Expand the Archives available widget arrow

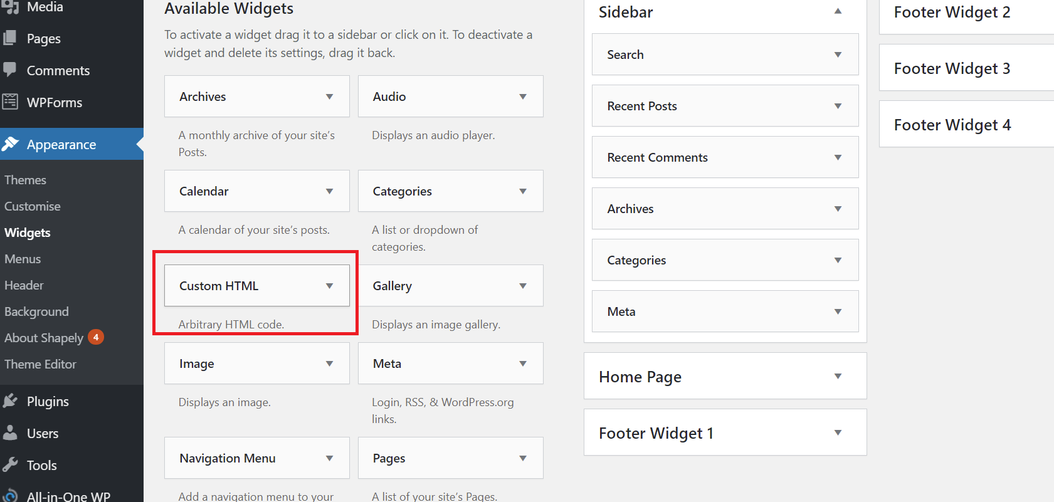tap(329, 97)
